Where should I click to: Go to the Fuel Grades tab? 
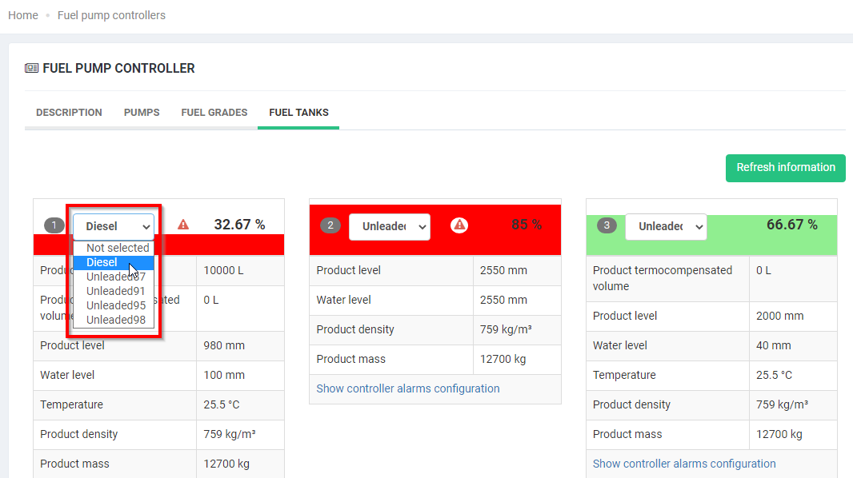[214, 113]
